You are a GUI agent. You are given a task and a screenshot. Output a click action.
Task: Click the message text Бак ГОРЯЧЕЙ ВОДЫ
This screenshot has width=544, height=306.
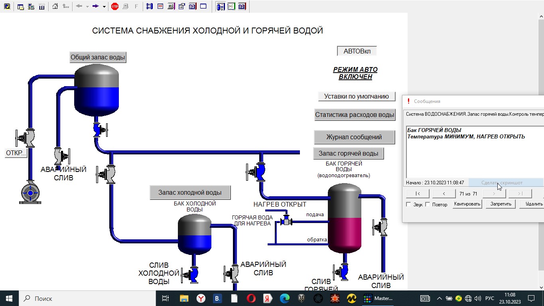pos(434,130)
